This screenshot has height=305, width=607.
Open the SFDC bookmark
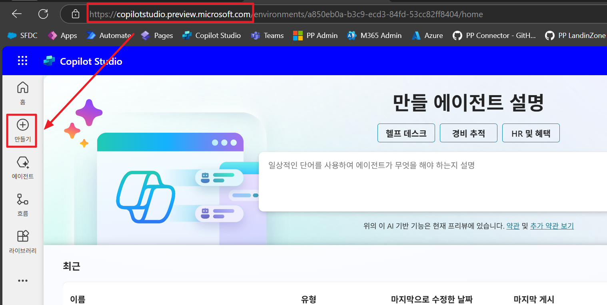(23, 36)
